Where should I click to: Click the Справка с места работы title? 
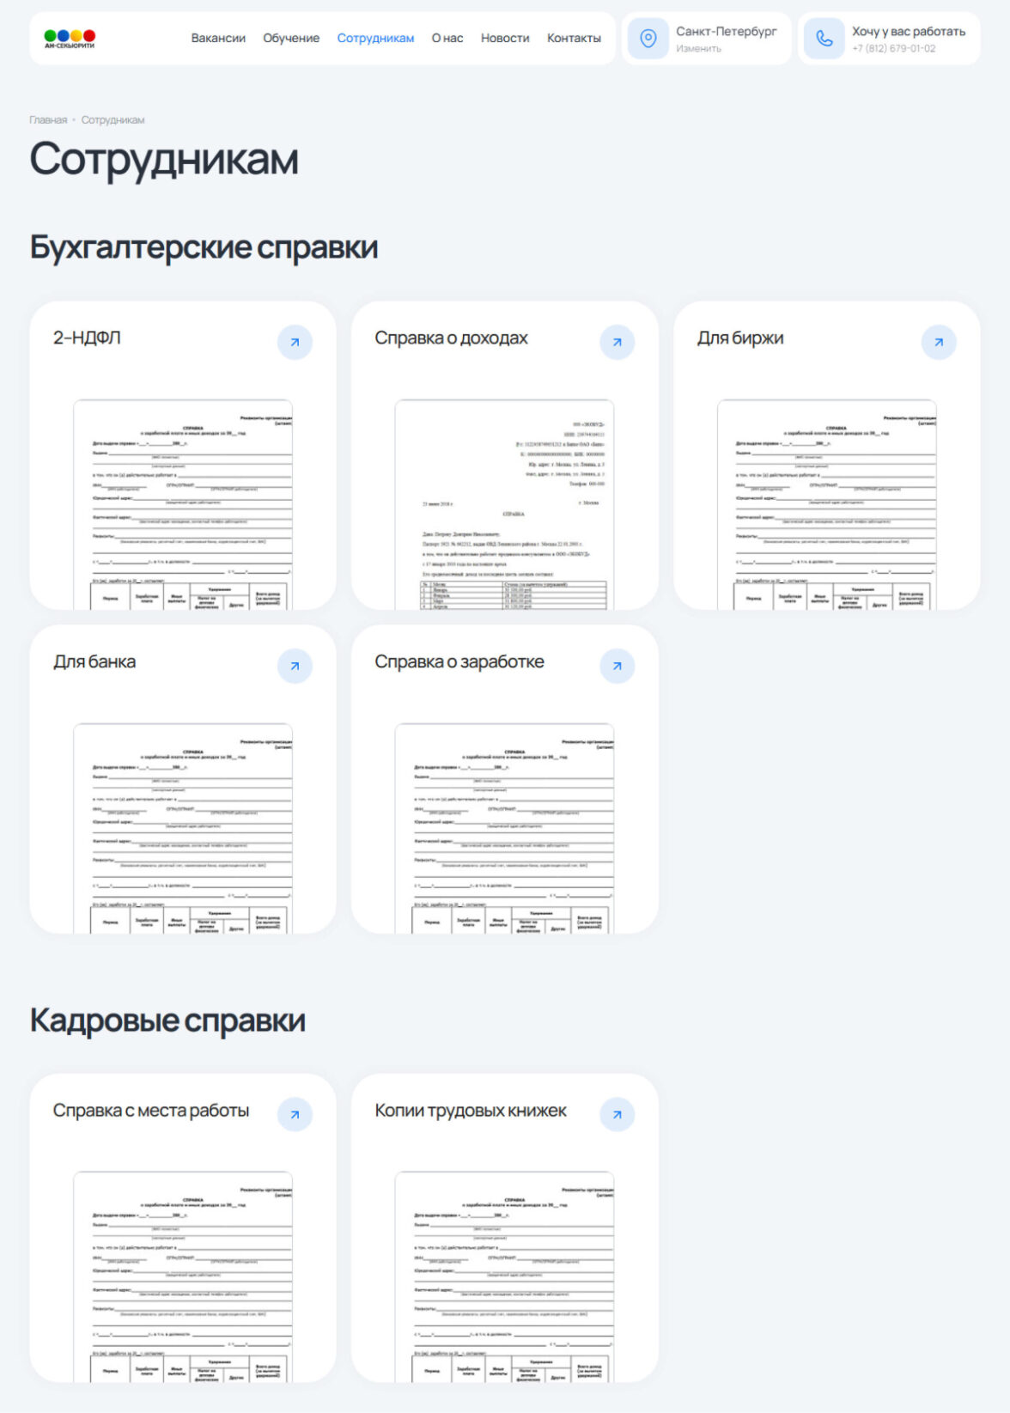coord(151,1111)
